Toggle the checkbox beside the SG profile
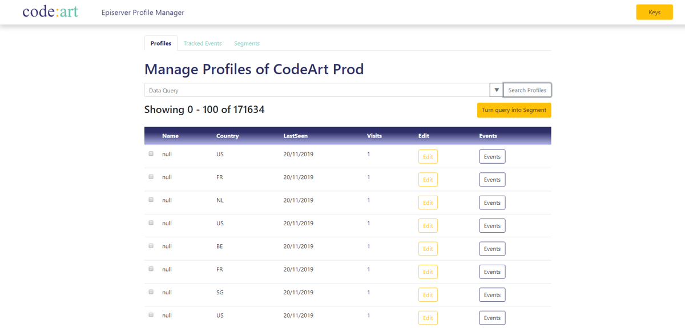The height and width of the screenshot is (328, 685). pyautogui.click(x=151, y=292)
